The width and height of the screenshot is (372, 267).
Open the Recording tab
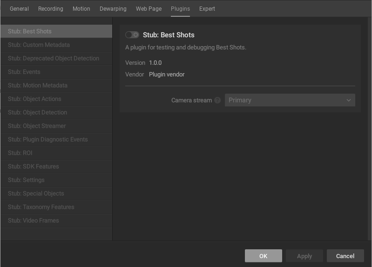(51, 9)
